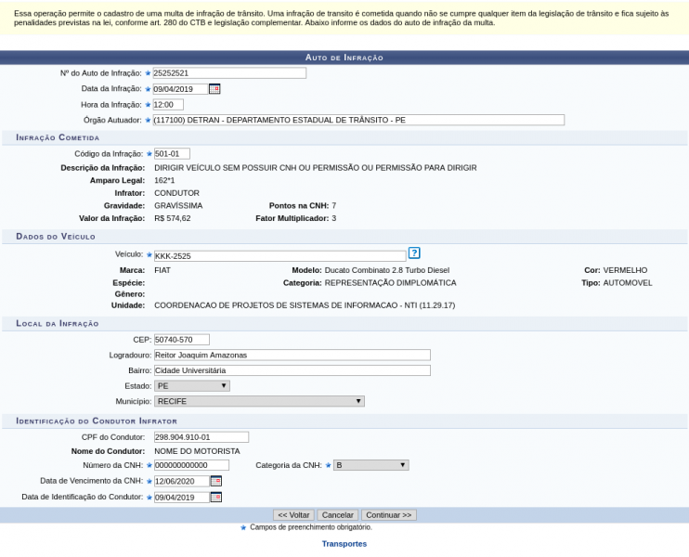Expand the Categoria da CNH dropdown
The height and width of the screenshot is (557, 689).
[370, 465]
